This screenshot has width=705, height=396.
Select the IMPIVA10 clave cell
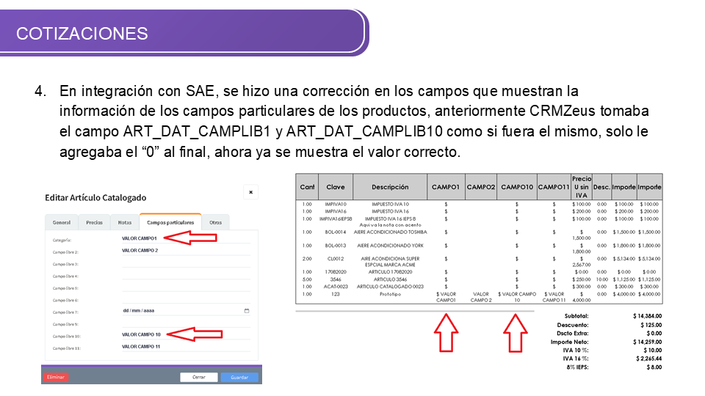pyautogui.click(x=336, y=204)
